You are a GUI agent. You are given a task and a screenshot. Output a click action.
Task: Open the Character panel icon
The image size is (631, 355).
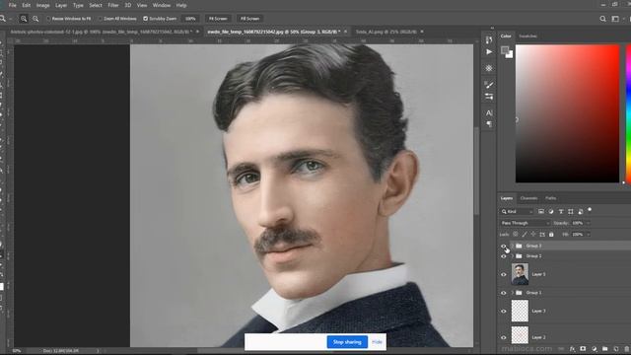(489, 113)
